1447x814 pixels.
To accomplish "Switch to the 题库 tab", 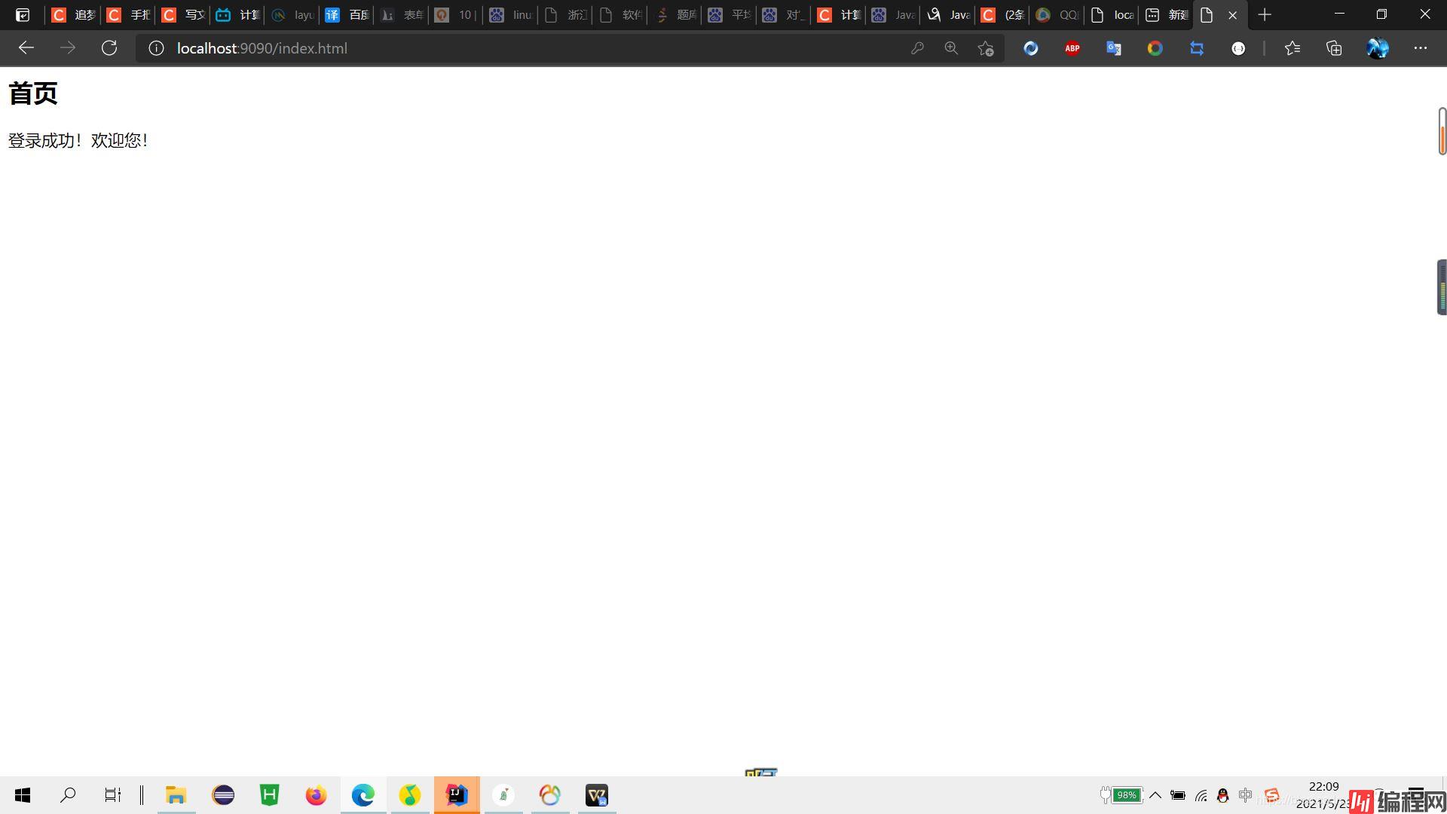I will [675, 15].
